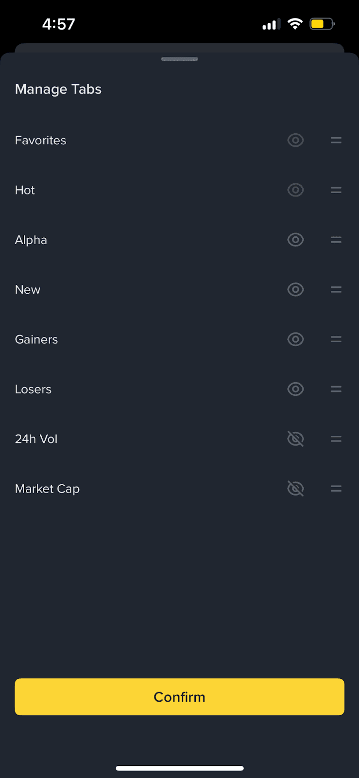Tap the New row reorder handle
This screenshot has width=359, height=778.
click(x=336, y=290)
